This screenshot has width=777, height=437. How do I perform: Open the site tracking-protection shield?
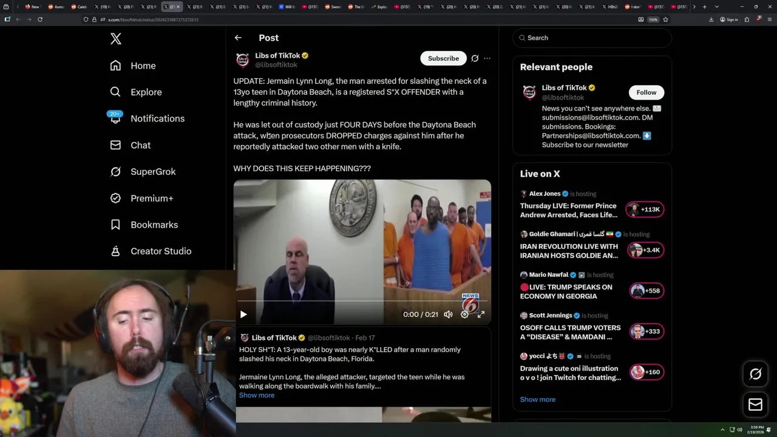point(86,19)
